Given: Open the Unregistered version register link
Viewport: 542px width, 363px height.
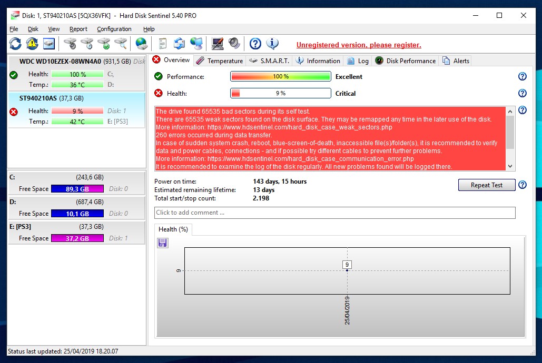Looking at the screenshot, I should point(358,45).
